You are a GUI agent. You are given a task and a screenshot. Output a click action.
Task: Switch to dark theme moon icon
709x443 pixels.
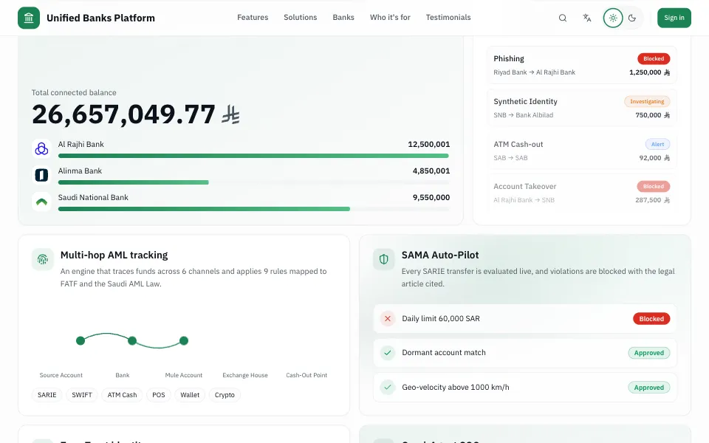click(x=632, y=18)
